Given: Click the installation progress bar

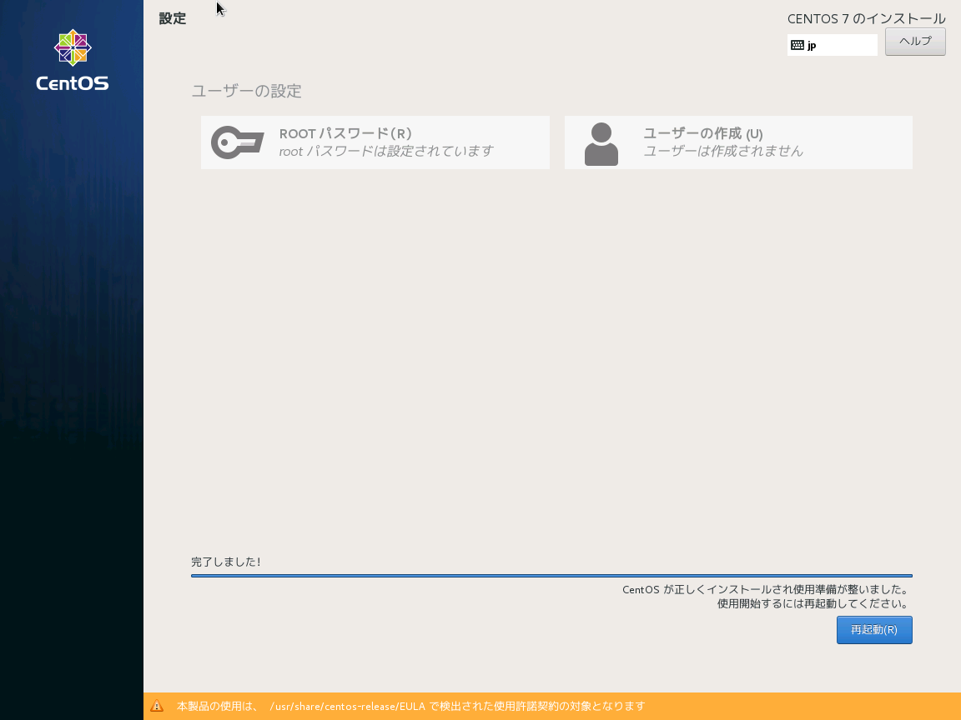Looking at the screenshot, I should click(551, 576).
